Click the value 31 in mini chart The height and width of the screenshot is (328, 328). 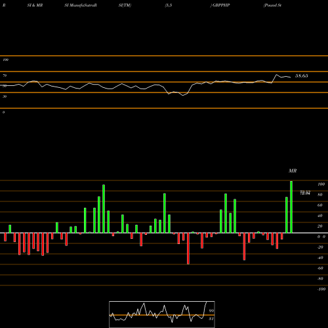pyautogui.click(x=211, y=319)
